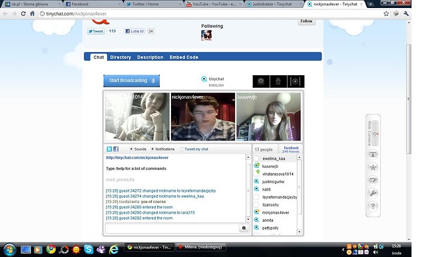426x257 pixels.
Task: Click Start Broadcasting button
Action: coord(132,81)
